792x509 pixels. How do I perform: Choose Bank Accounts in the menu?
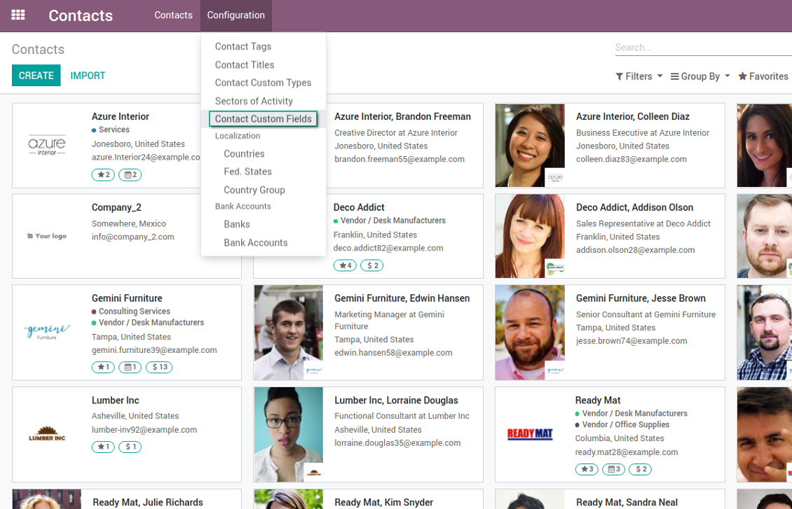(255, 242)
